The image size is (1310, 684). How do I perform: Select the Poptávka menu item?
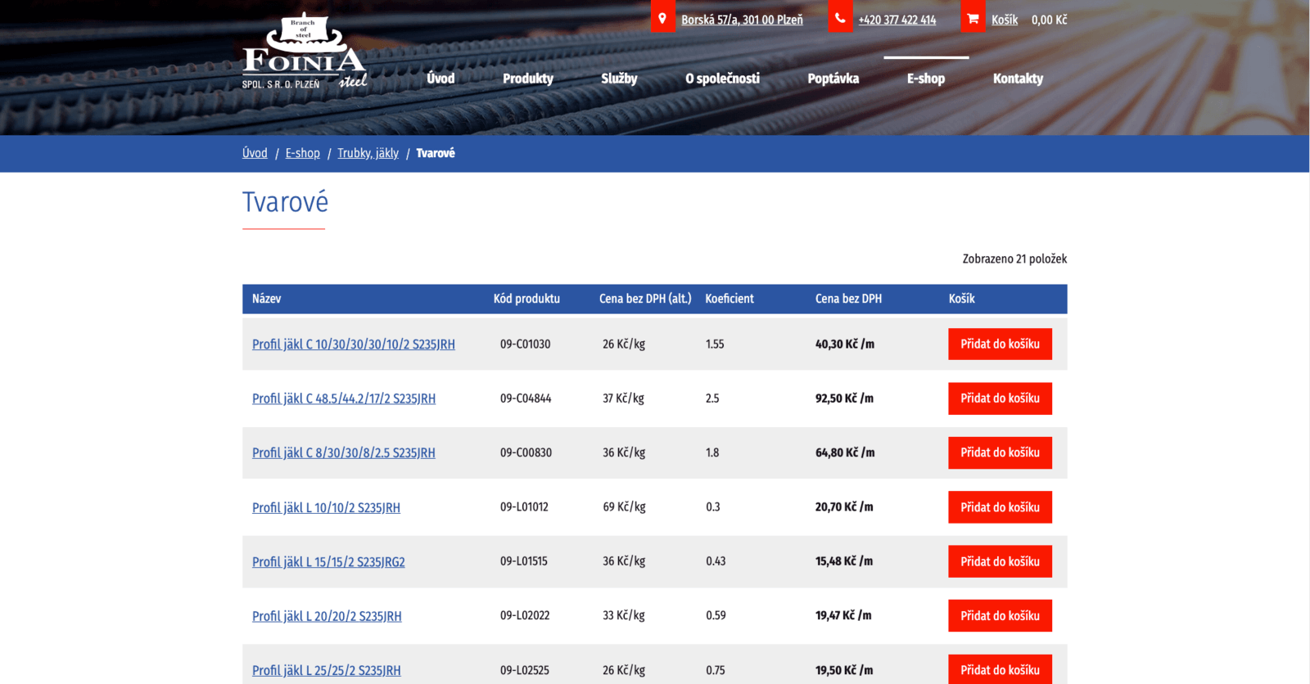click(833, 79)
